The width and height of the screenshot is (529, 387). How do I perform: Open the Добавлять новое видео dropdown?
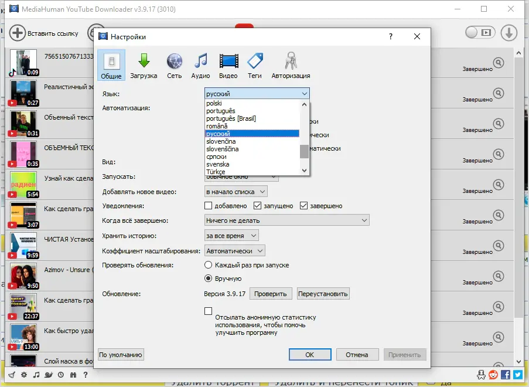236,192
